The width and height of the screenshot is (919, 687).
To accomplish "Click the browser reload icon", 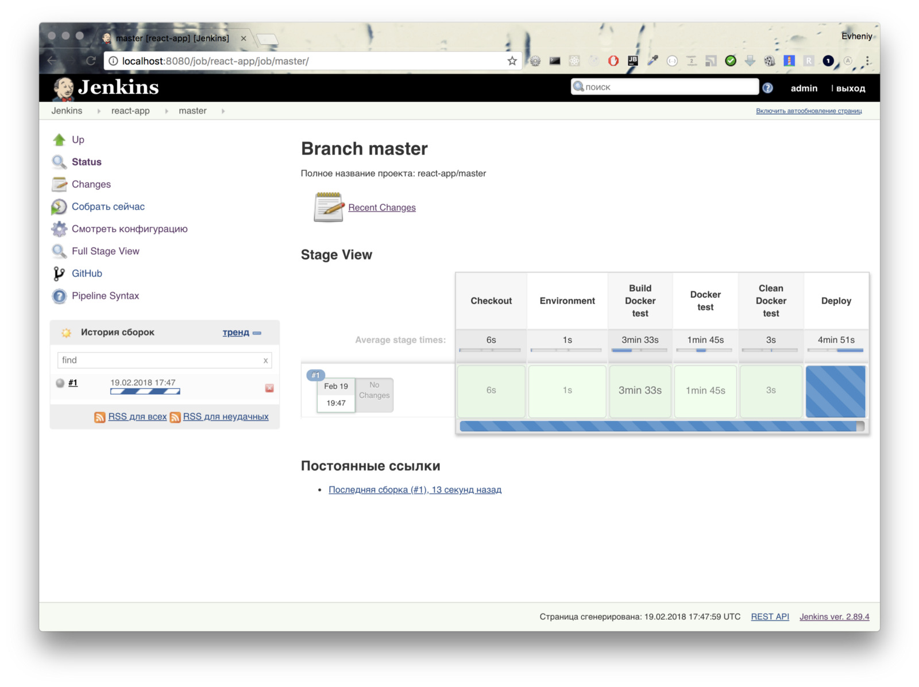I will point(91,61).
